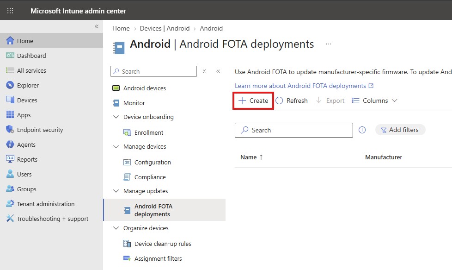Click the Enrollment icon
This screenshot has width=452, height=270.
point(127,132)
